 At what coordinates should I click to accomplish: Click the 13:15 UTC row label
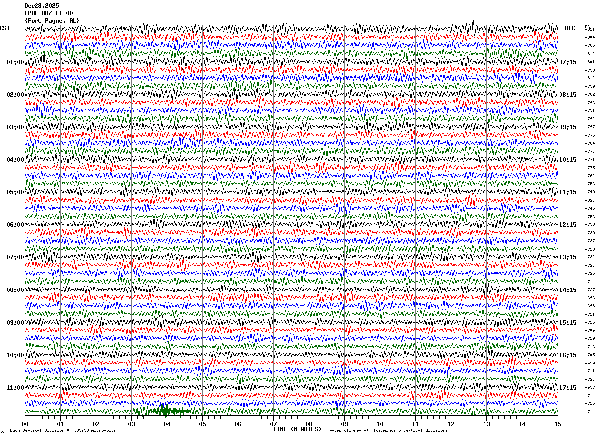[568, 257]
